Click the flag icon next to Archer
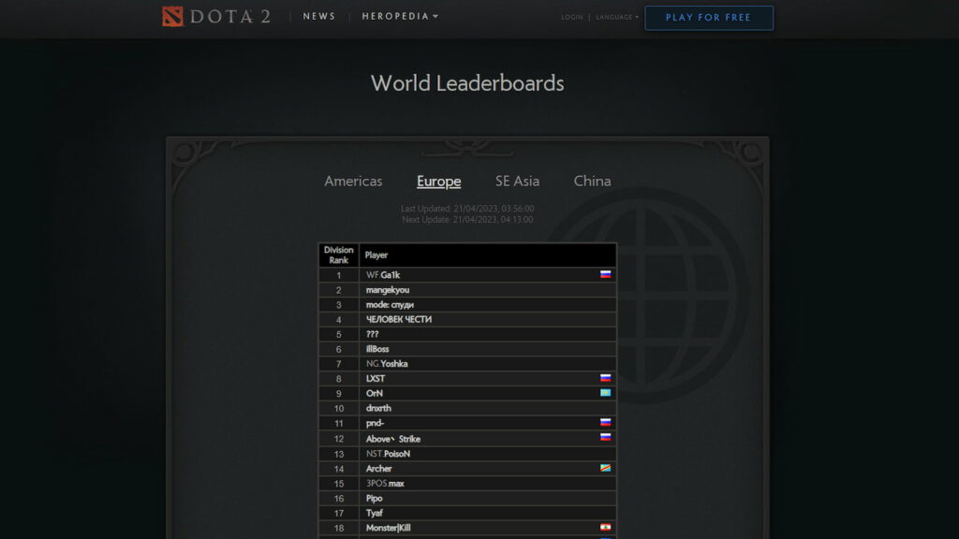Image resolution: width=959 pixels, height=539 pixels. (x=605, y=468)
